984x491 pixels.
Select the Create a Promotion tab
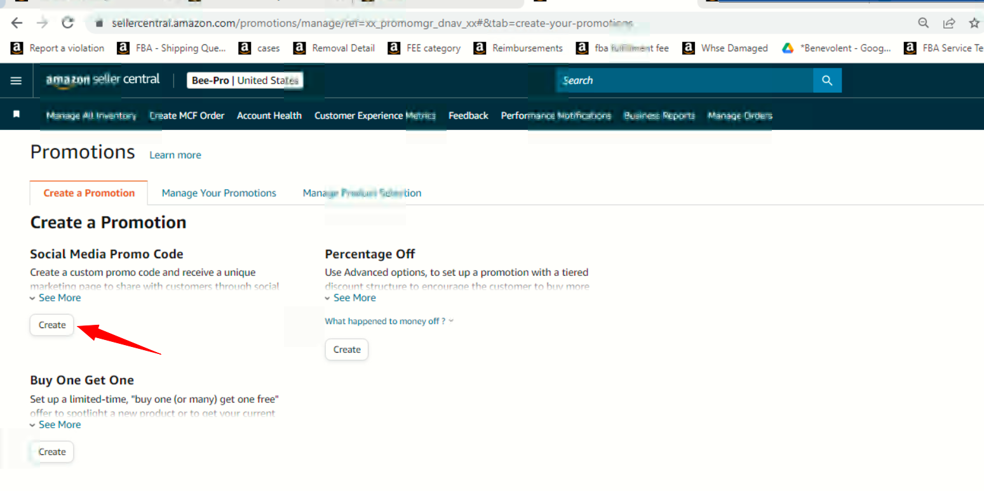click(89, 193)
